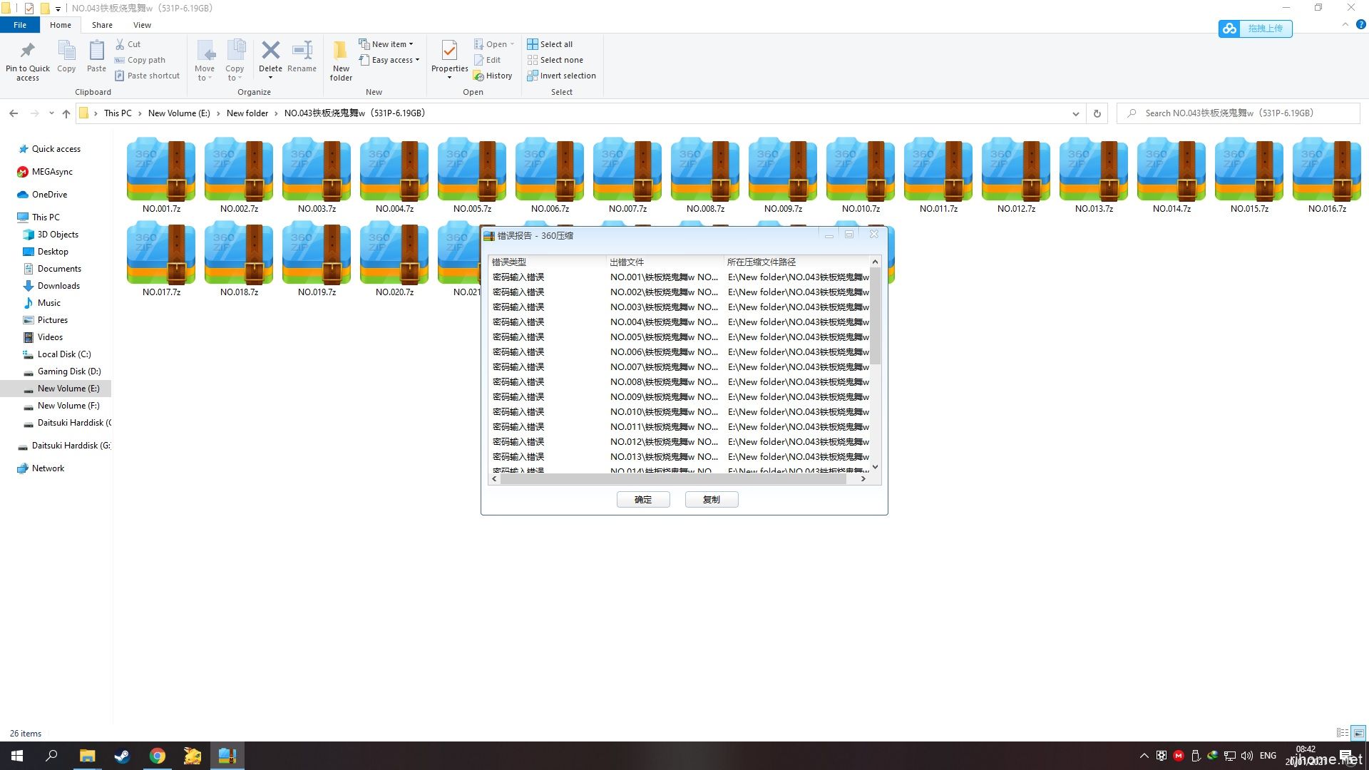The height and width of the screenshot is (770, 1369).
Task: Click the History ribbon command
Action: coord(493,76)
